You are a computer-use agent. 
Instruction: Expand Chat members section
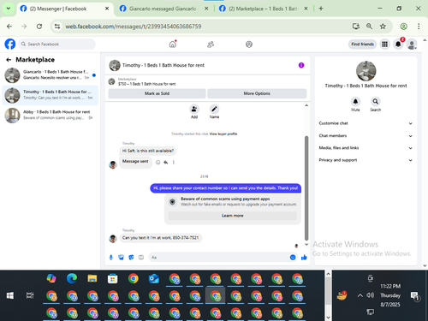coord(366,136)
